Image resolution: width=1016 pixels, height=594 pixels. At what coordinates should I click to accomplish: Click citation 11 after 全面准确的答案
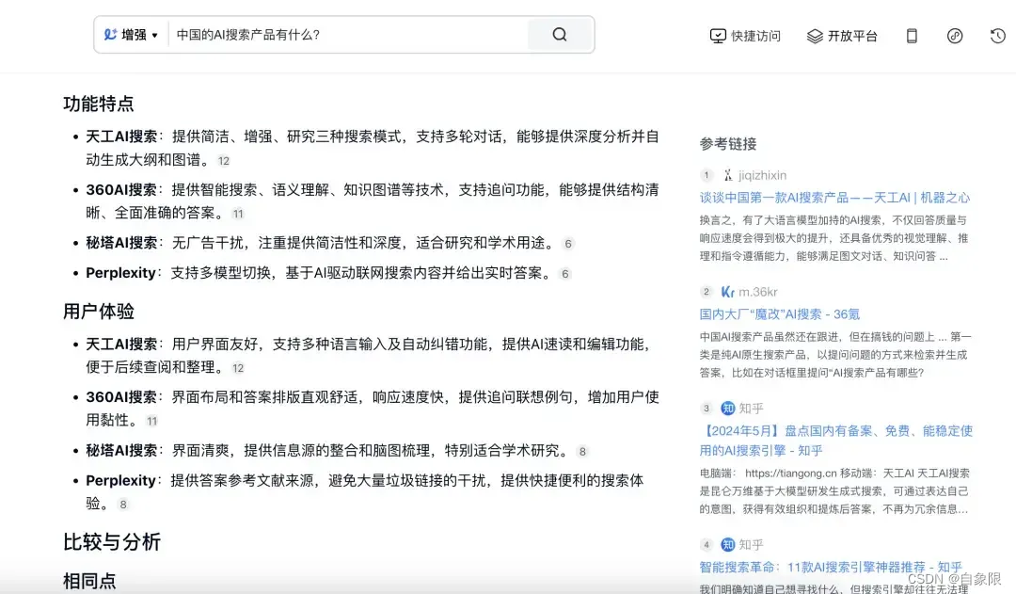point(238,214)
